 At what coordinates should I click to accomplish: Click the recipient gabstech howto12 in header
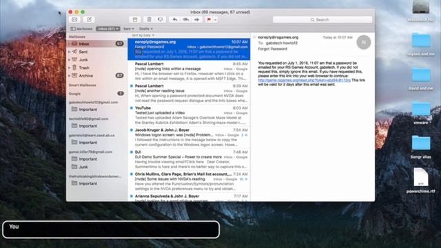[x=282, y=43]
